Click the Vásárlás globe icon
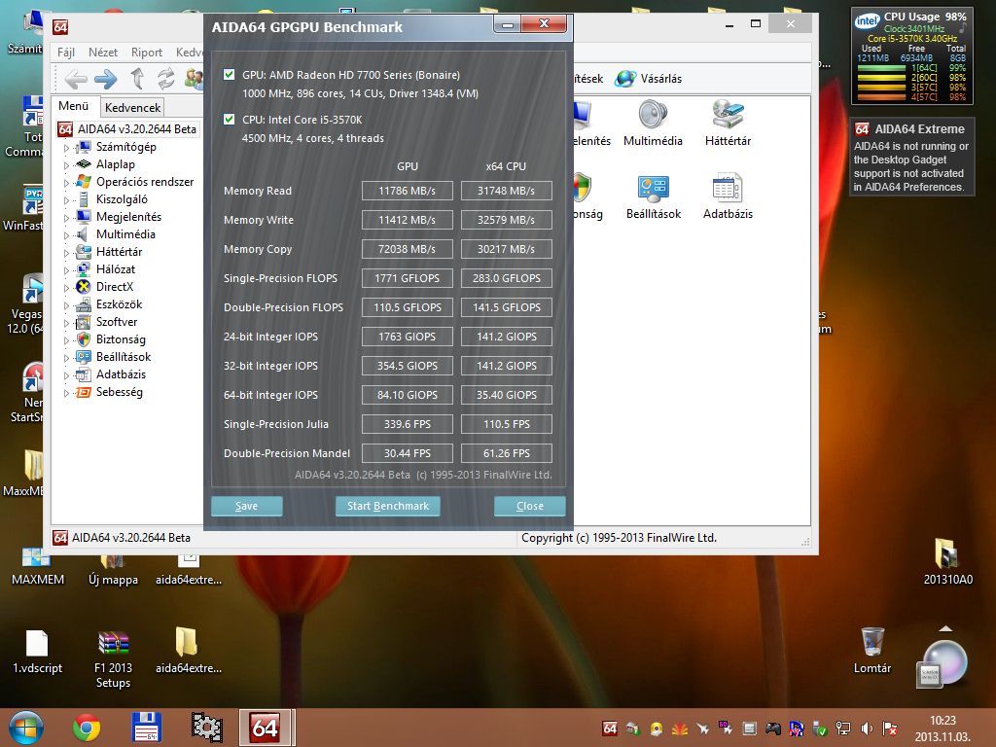The height and width of the screenshot is (747, 996). tap(625, 79)
